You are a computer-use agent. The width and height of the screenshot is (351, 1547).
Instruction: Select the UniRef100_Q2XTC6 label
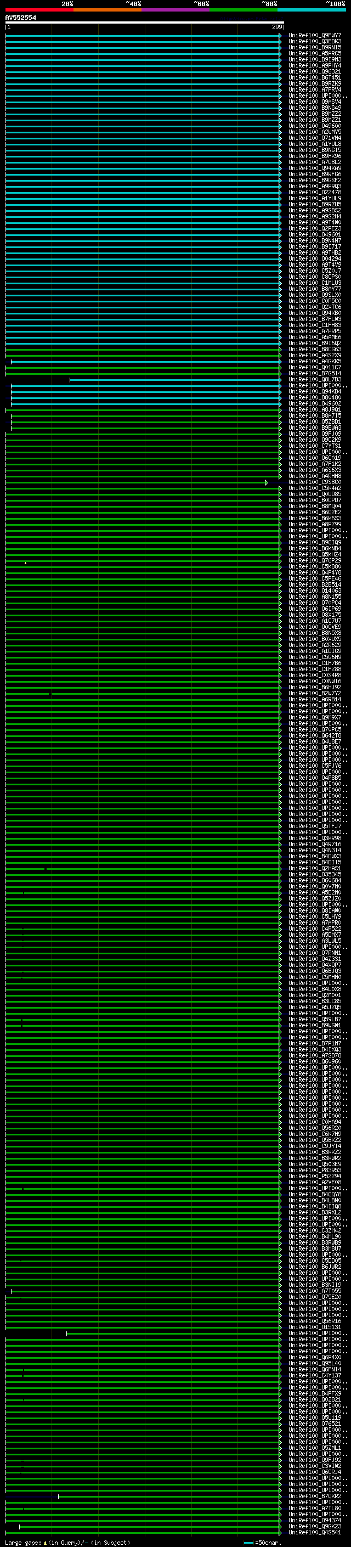[315, 307]
